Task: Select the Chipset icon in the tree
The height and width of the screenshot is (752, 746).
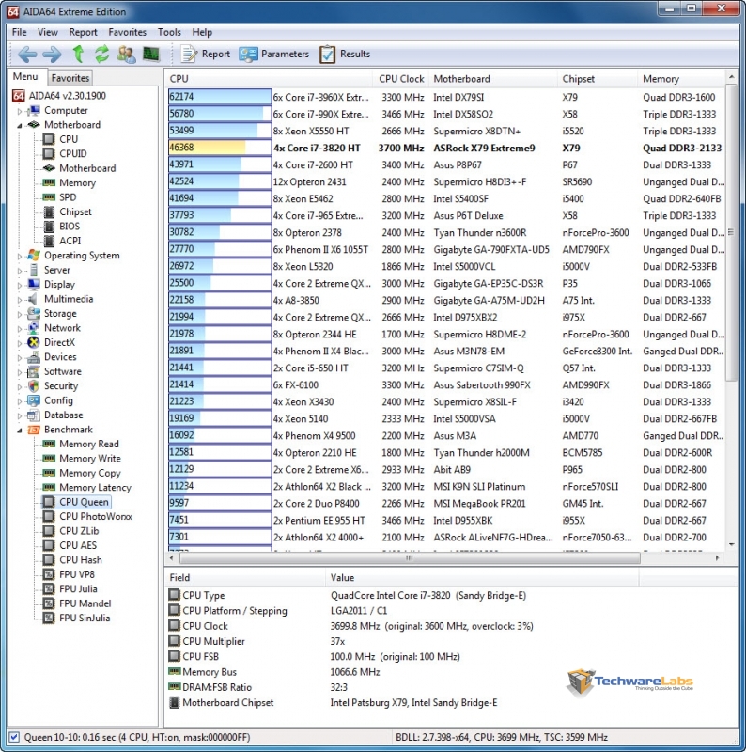Action: [x=49, y=211]
